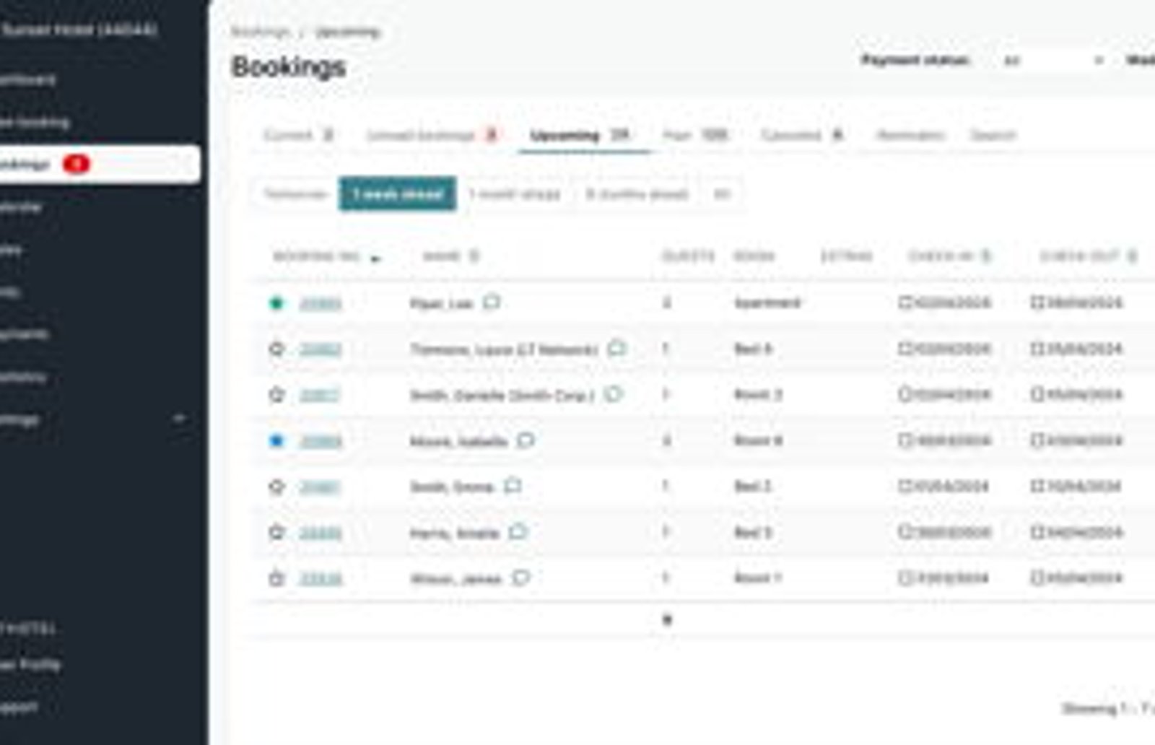Click the check-out calendar icon for Harris, Amelia
This screenshot has height=745, width=1155.
[1037, 532]
